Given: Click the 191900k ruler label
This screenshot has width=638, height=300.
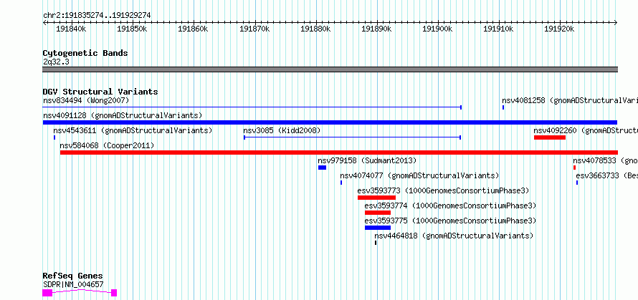Looking at the screenshot, I should point(438,29).
